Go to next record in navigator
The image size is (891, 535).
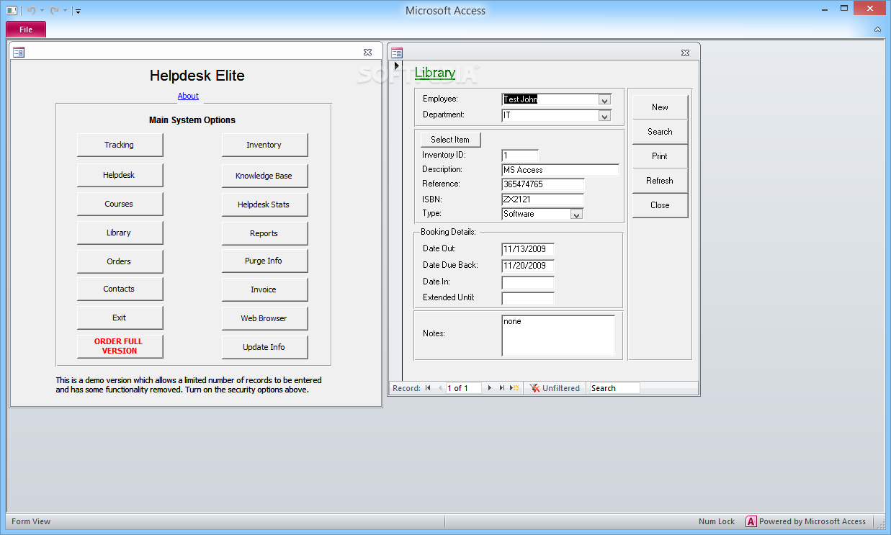[x=490, y=388]
